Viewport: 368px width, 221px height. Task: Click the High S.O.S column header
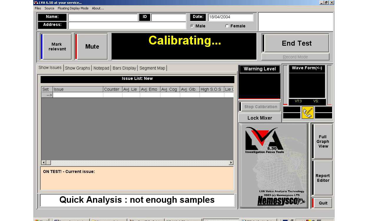click(212, 89)
